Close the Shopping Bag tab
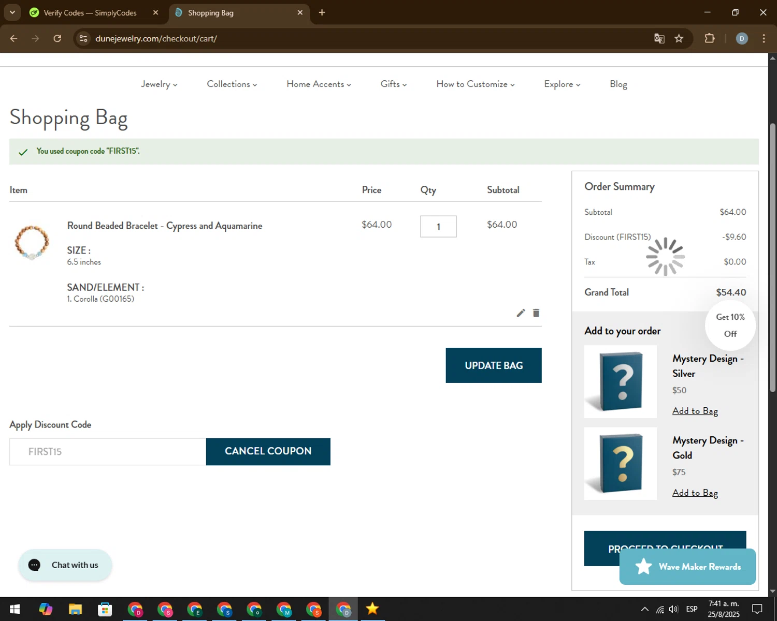This screenshot has height=621, width=777. click(x=300, y=12)
